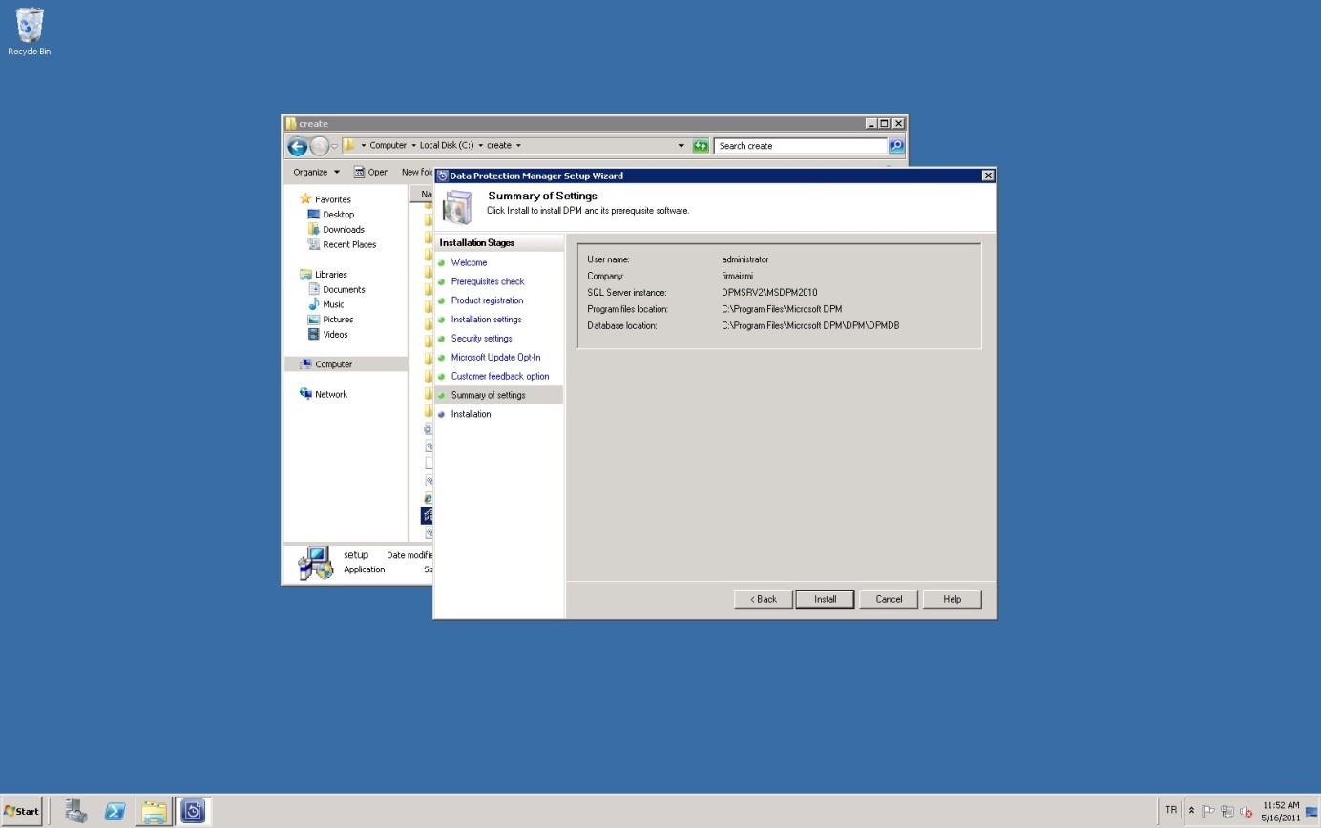The height and width of the screenshot is (828, 1321).
Task: Open the recent pages dropdown beside forward arrow
Action: pos(334,147)
